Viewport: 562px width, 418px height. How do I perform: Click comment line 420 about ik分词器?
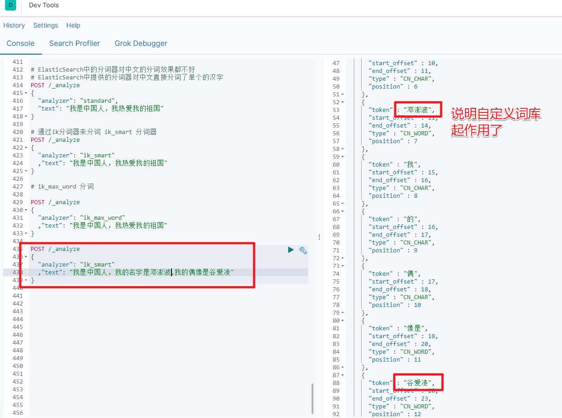[x=94, y=132]
